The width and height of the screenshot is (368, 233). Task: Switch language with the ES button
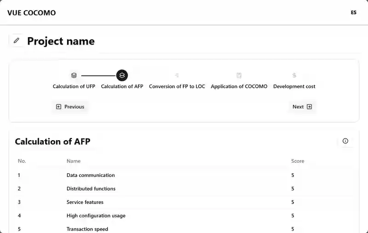tap(353, 12)
